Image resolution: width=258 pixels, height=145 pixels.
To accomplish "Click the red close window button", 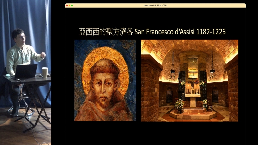I will [67, 5].
